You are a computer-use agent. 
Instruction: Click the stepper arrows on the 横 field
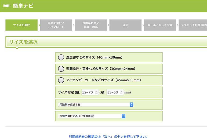pos(122,92)
